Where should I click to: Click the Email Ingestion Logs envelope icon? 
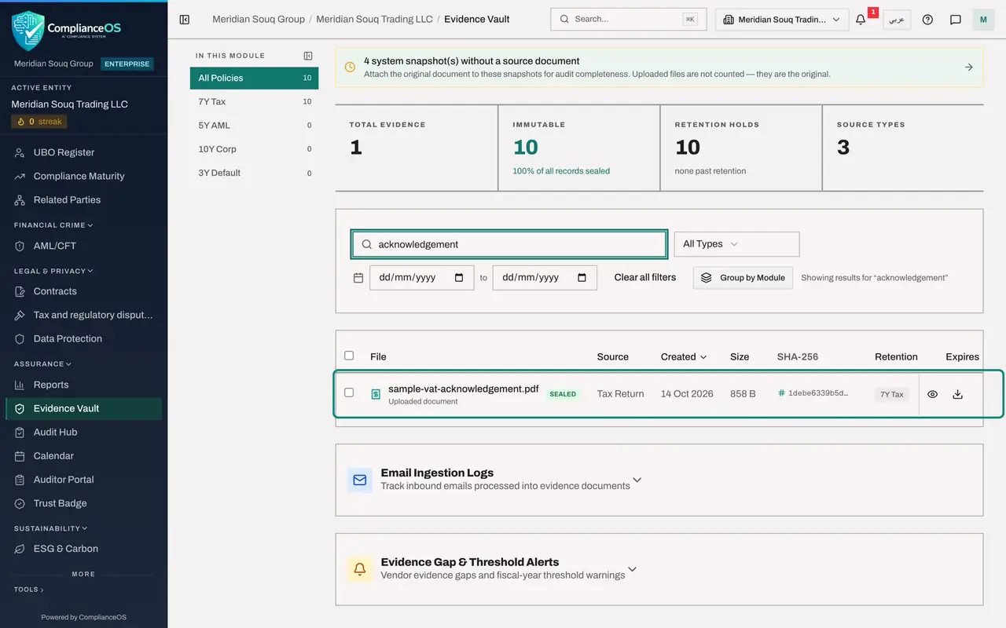click(360, 480)
